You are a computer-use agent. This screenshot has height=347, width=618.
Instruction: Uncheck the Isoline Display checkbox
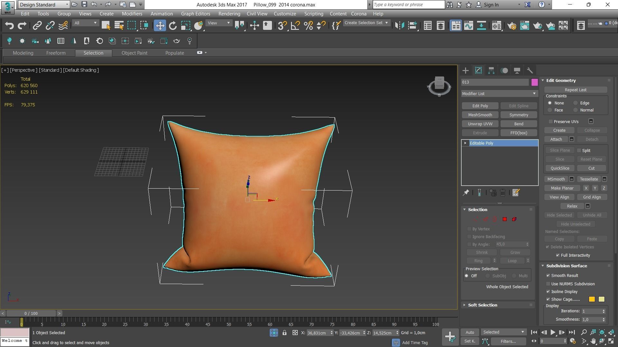coord(548,291)
